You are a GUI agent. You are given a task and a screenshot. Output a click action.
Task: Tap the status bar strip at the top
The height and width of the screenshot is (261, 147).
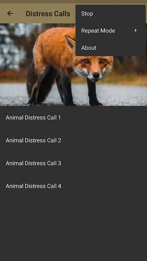pyautogui.click(x=73, y=2)
